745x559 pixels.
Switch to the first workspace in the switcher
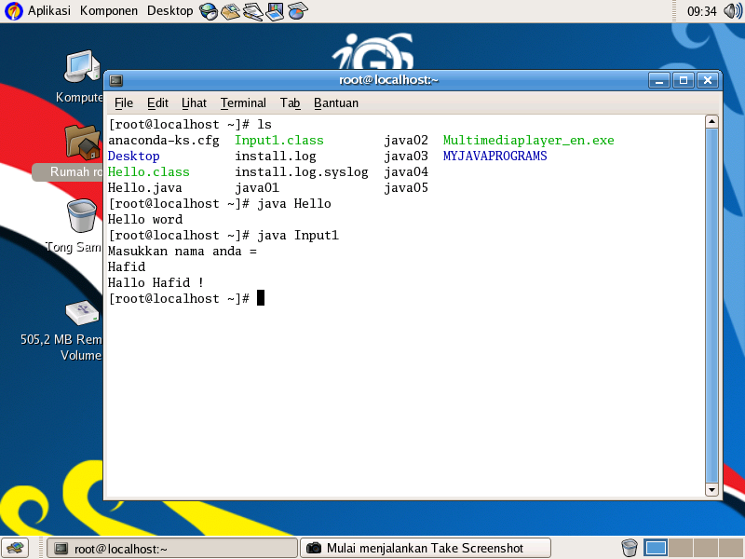coord(656,548)
